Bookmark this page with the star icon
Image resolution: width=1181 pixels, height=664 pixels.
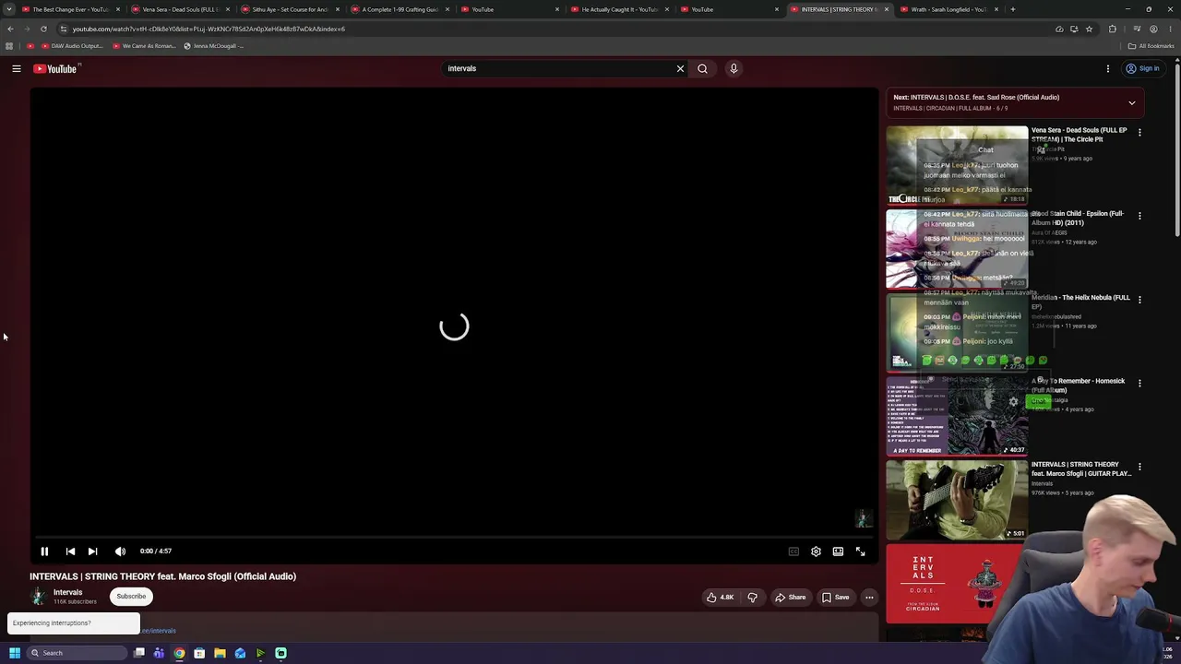pos(1089,29)
